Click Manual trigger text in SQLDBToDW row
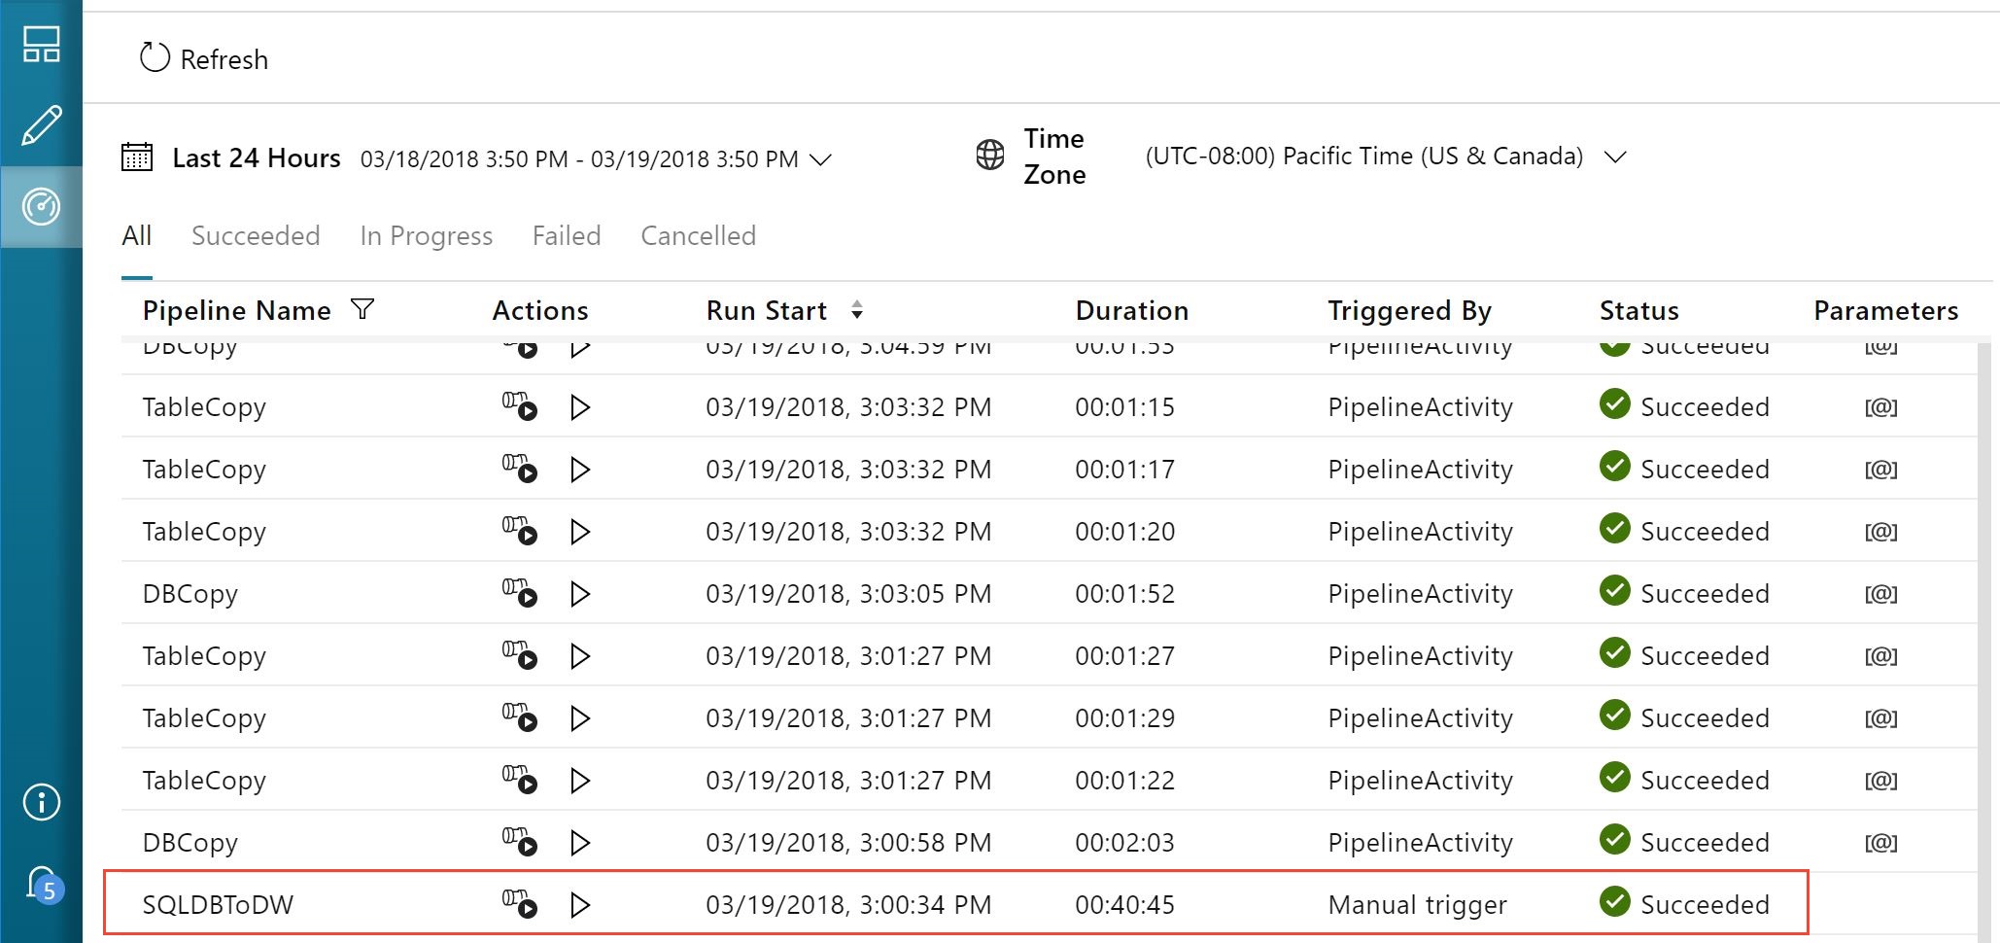This screenshot has width=2000, height=943. tap(1417, 905)
